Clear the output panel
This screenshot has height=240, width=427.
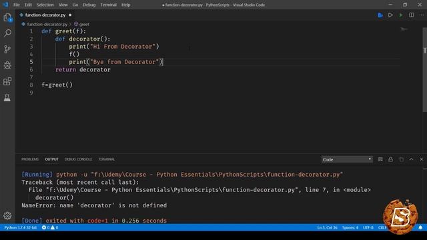(380, 159)
